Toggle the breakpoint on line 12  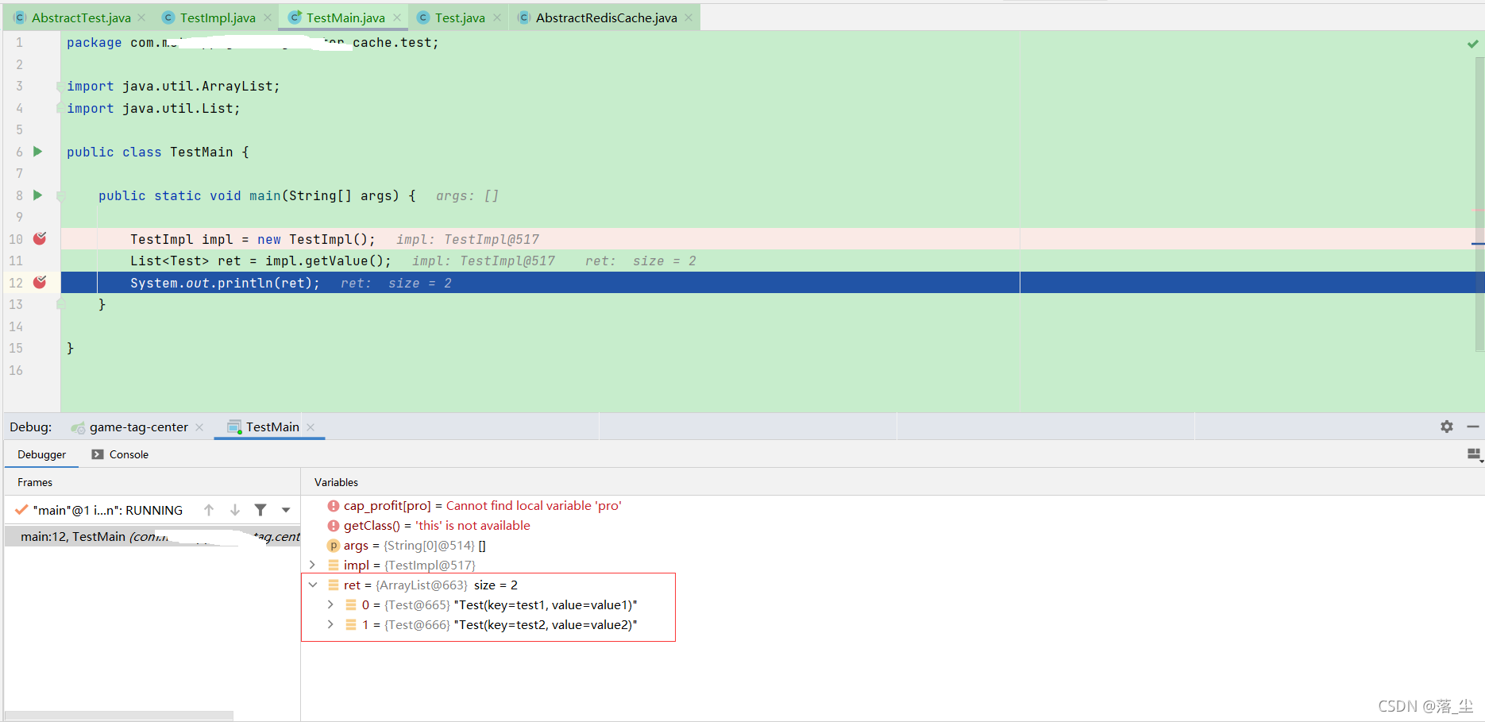pyautogui.click(x=40, y=282)
